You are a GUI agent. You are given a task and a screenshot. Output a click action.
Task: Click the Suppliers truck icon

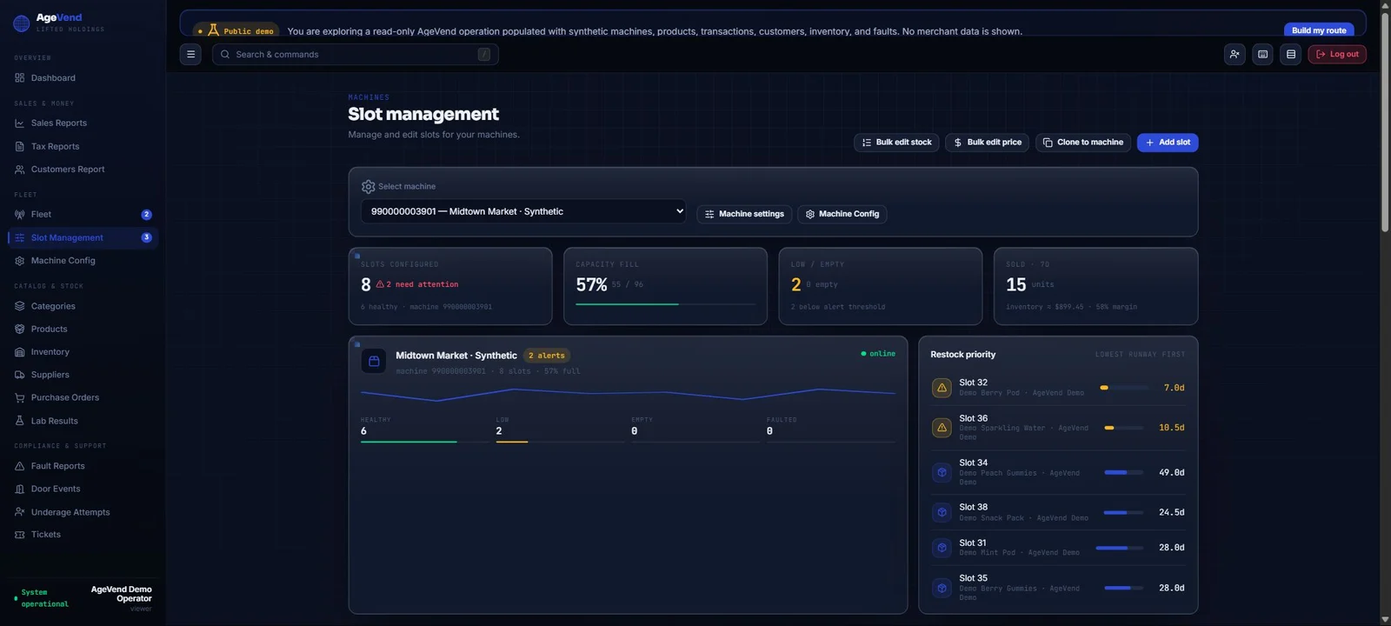pyautogui.click(x=20, y=375)
